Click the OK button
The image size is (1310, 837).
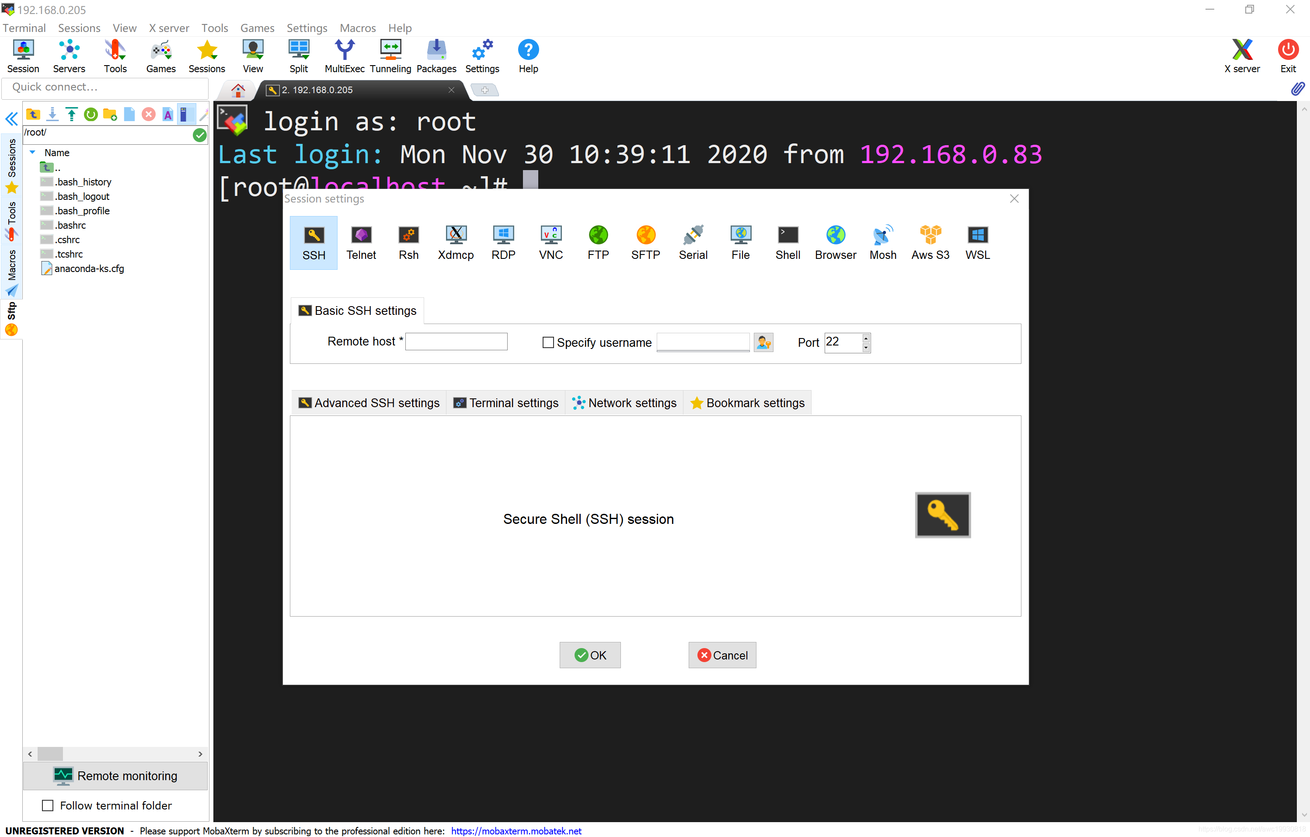click(590, 655)
